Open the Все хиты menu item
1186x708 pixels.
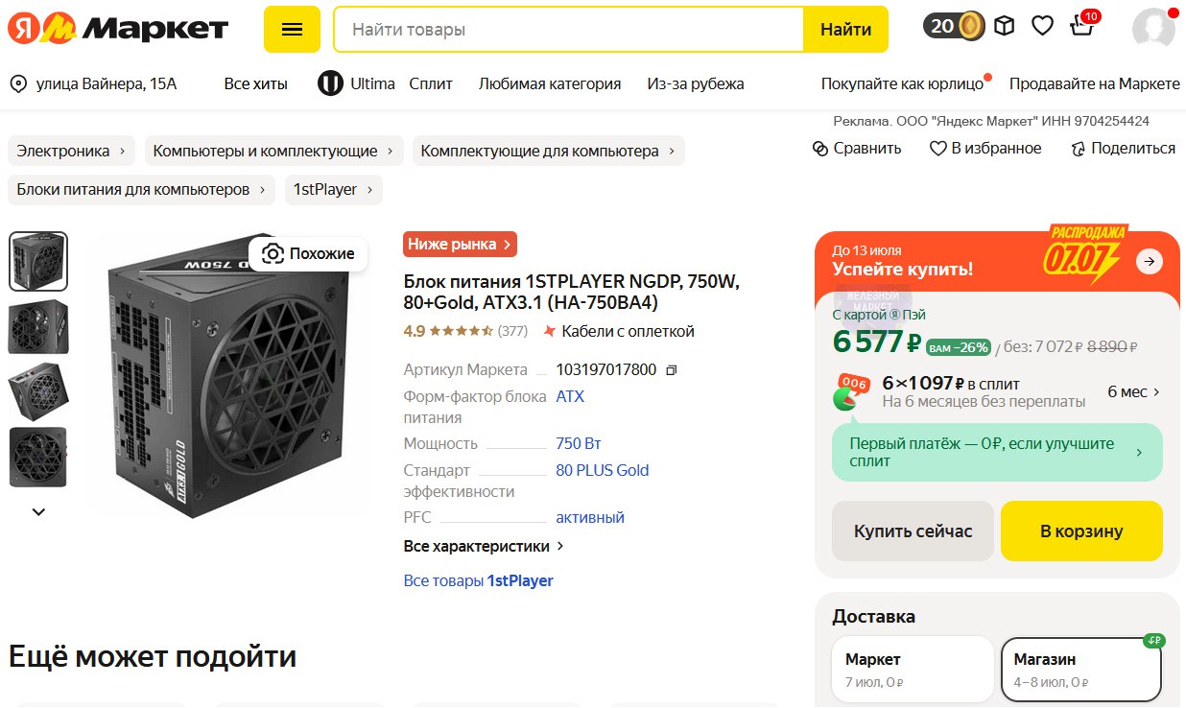256,83
